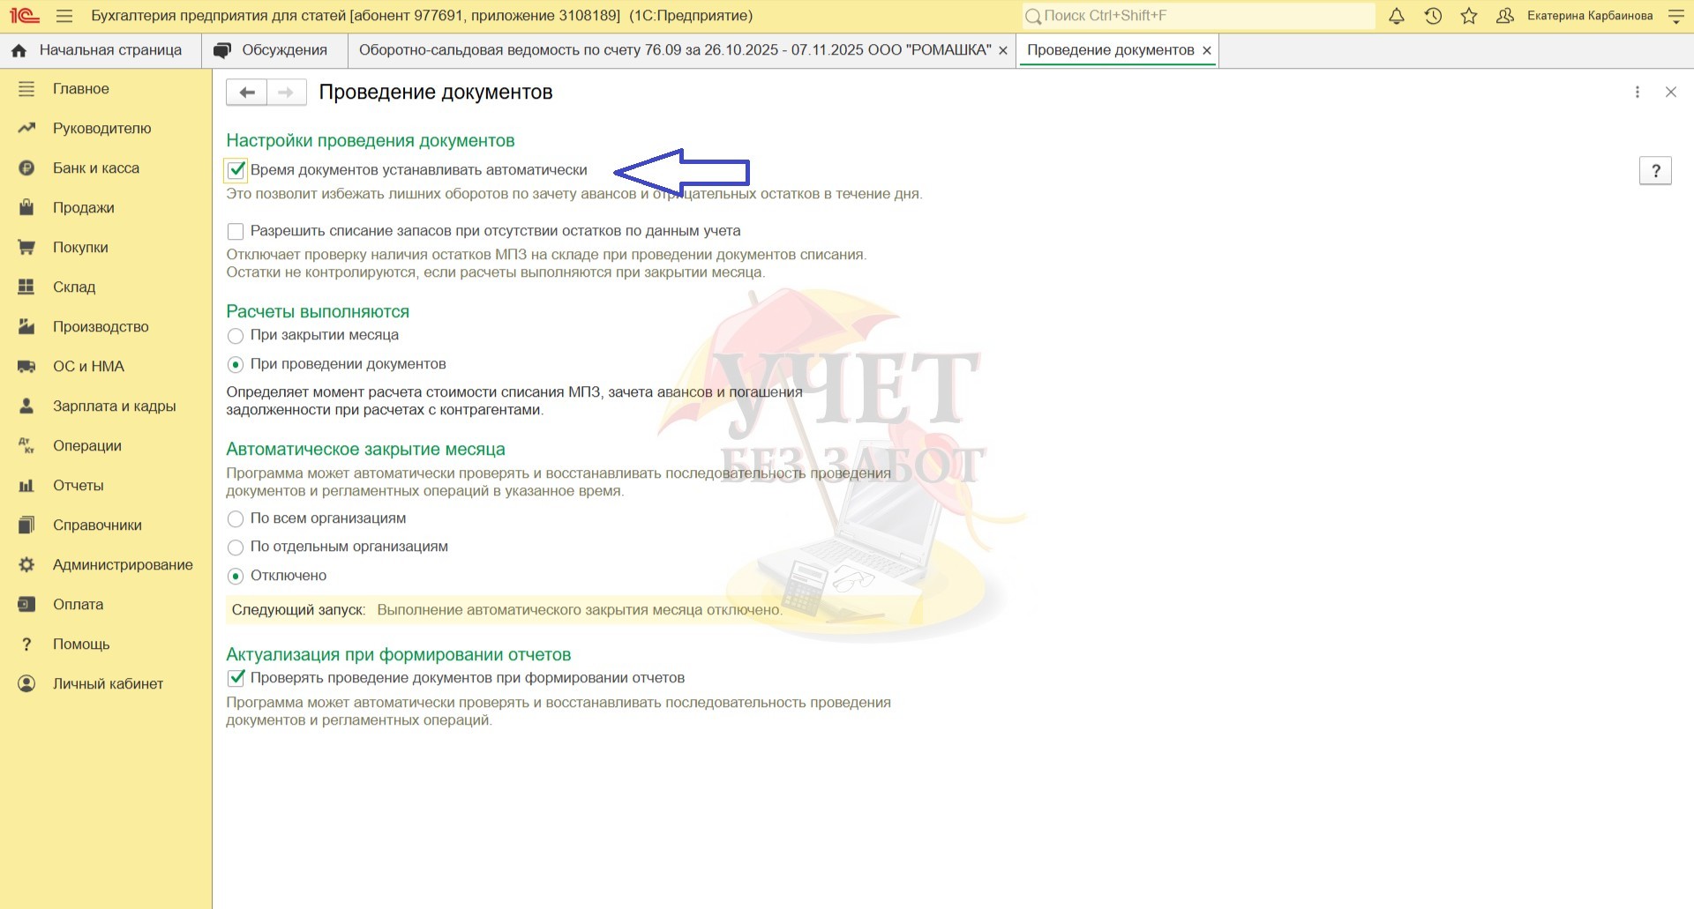Click the Руководителю chart icon
This screenshot has width=1694, height=909.
[26, 129]
